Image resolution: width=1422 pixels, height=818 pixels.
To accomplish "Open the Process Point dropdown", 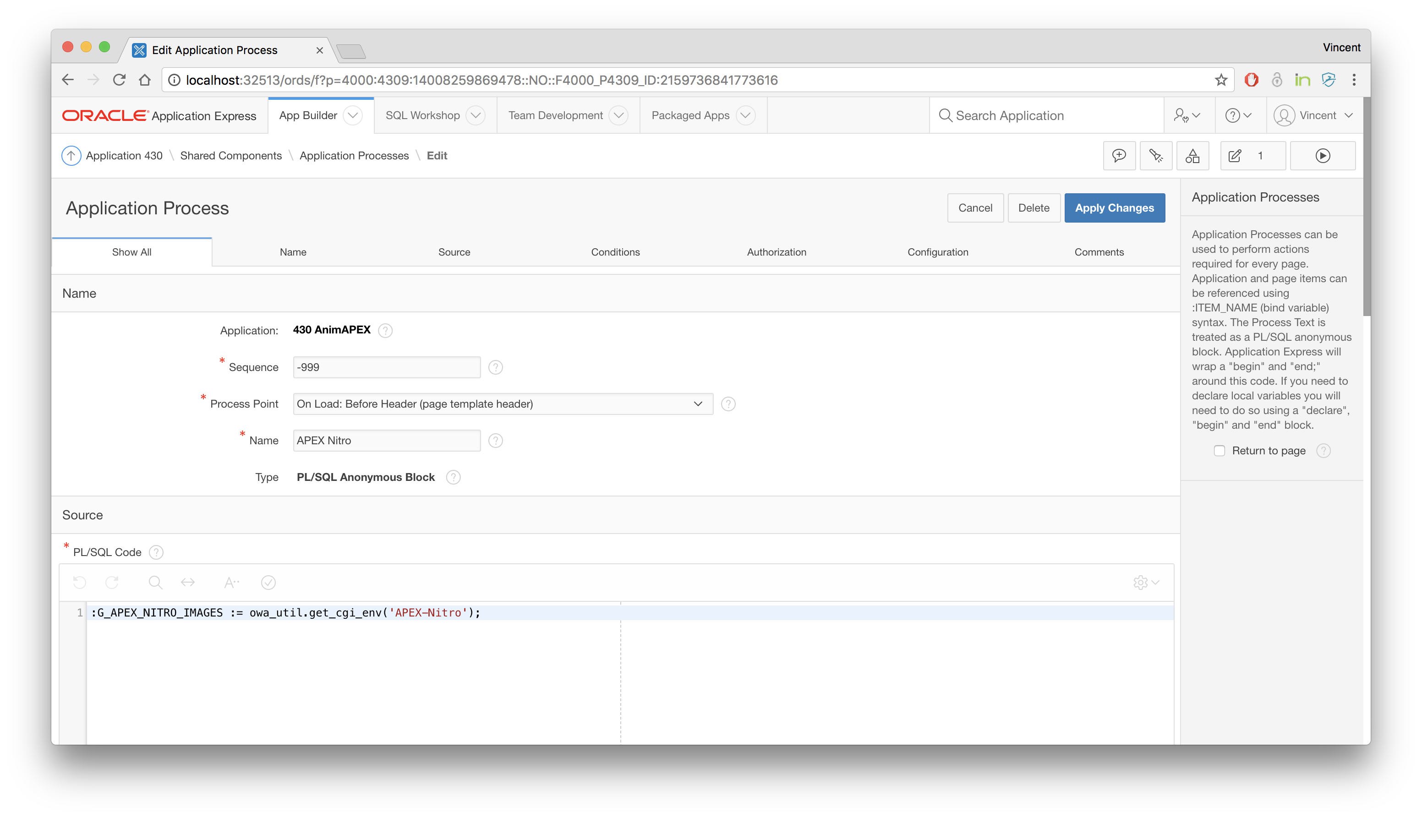I will coord(503,404).
